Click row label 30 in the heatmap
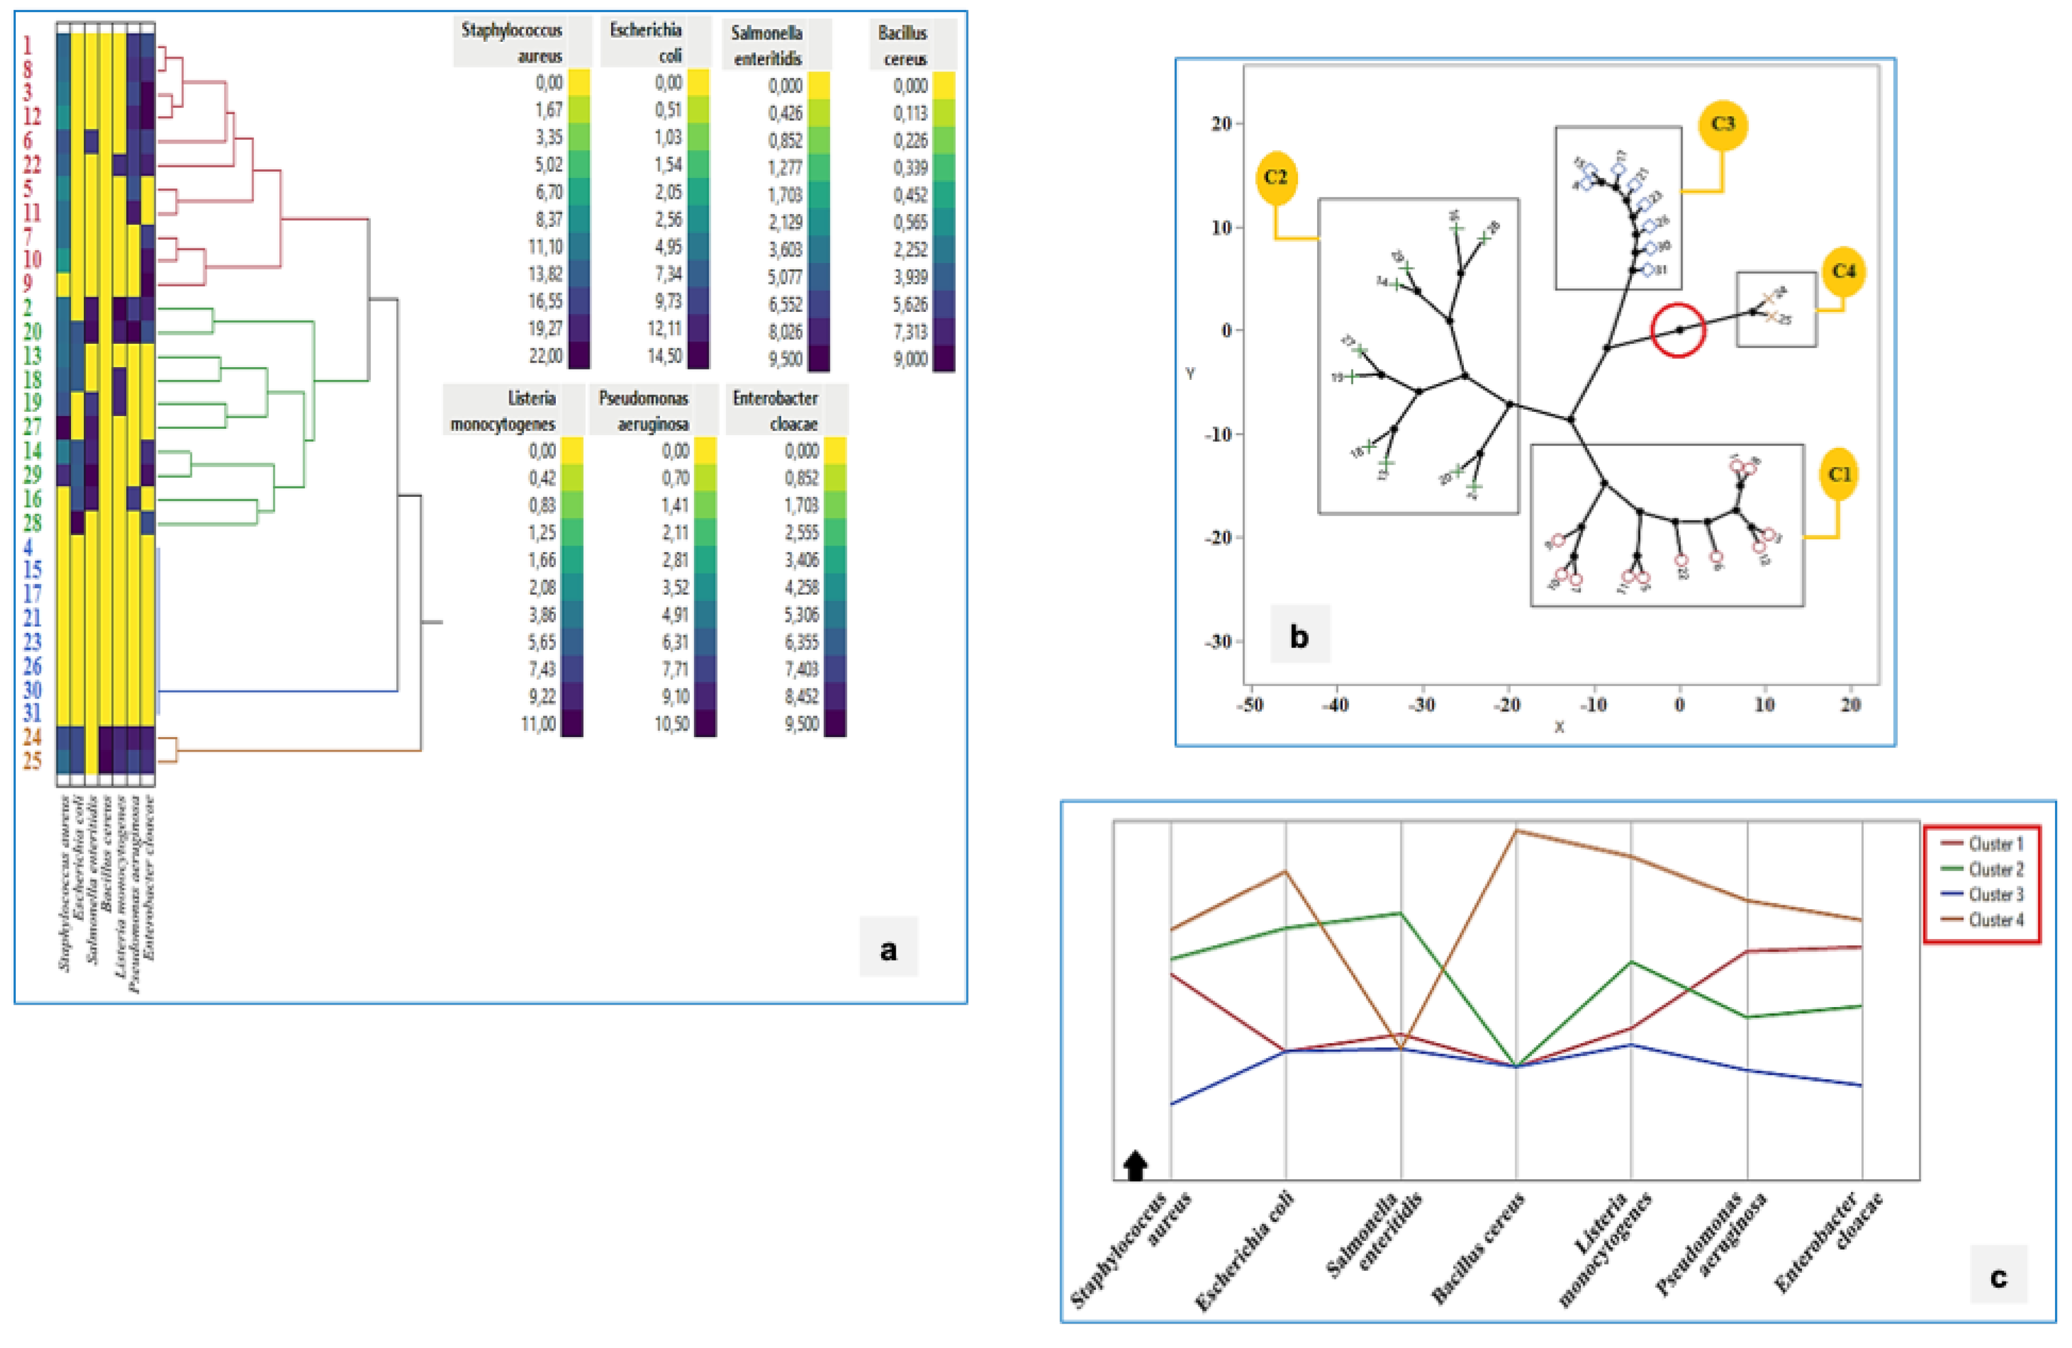This screenshot has width=2072, height=1348. click(32, 690)
